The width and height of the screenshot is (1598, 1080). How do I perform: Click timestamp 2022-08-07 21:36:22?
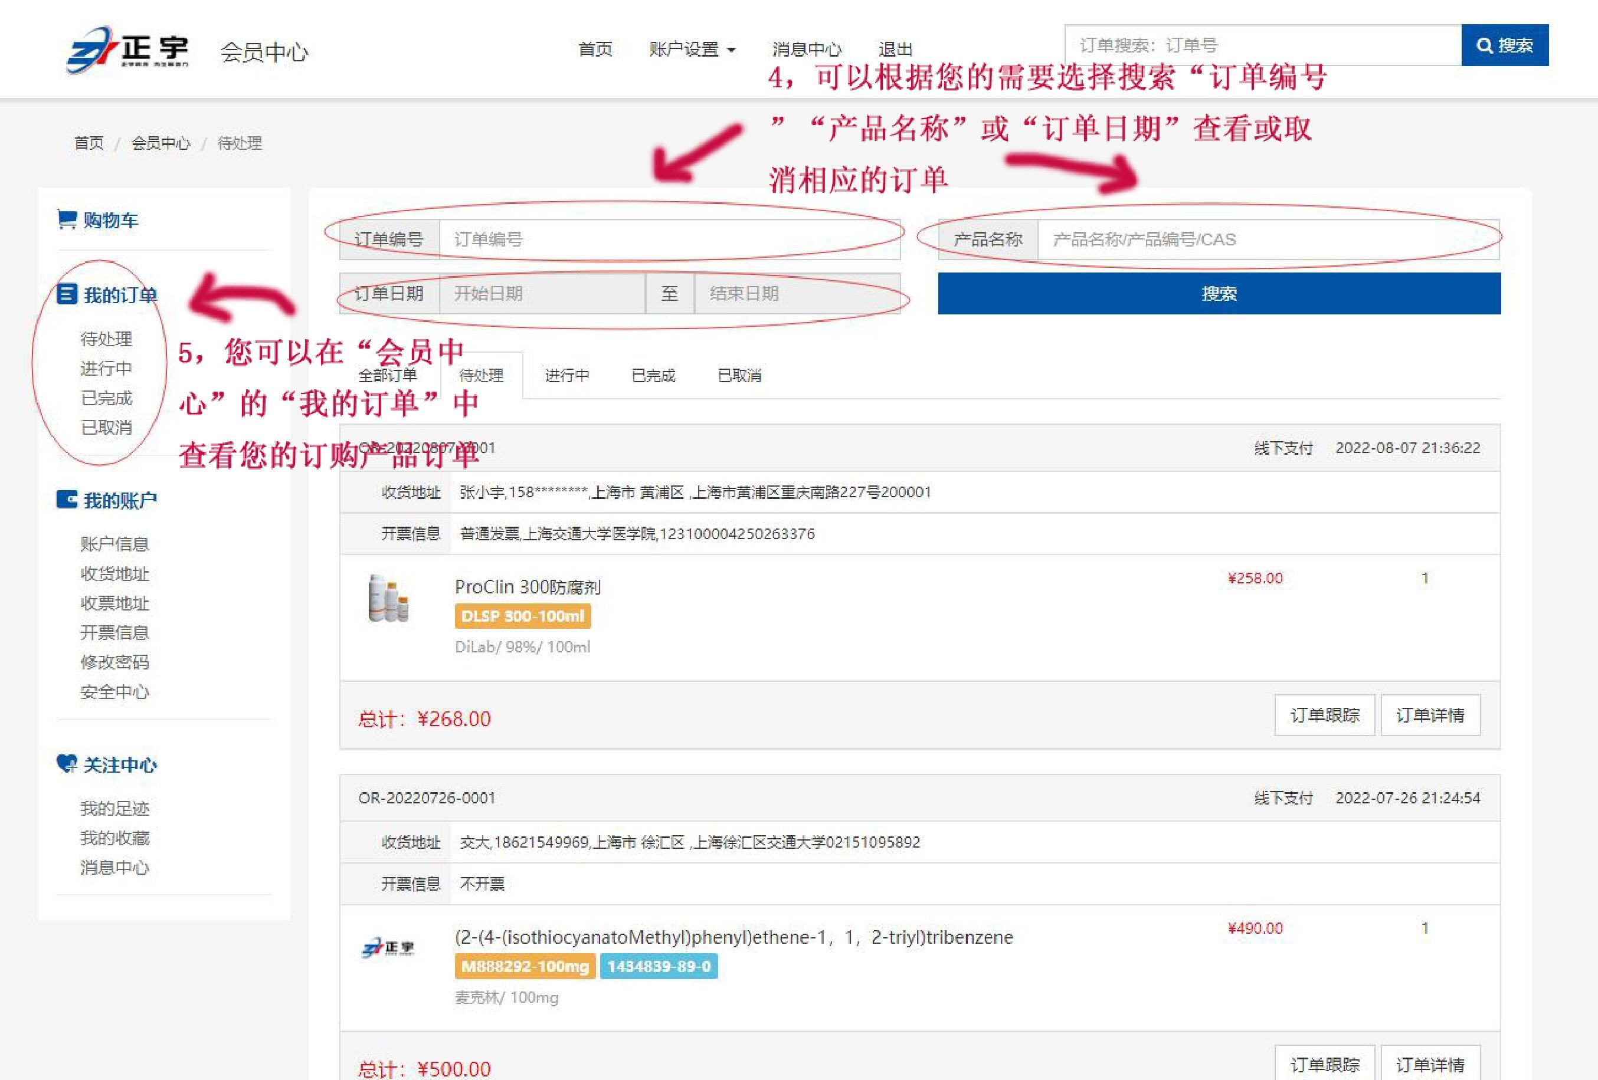tap(1408, 448)
